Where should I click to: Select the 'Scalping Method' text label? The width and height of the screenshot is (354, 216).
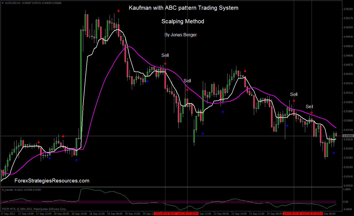183,21
